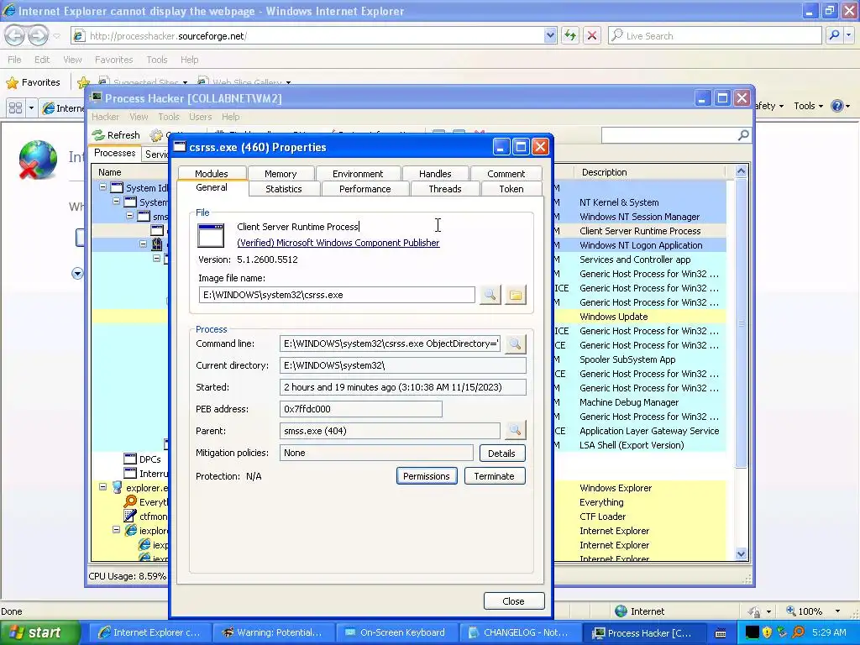
Task: Click the Everything search tray icon
Action: [799, 632]
